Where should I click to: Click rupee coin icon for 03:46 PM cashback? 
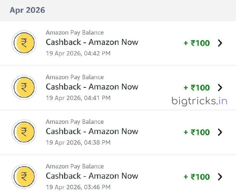[x=24, y=176]
